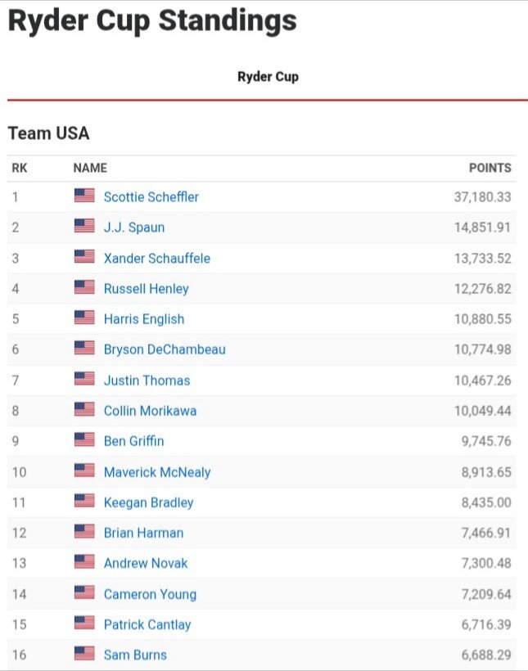Open the Russell Henley profile link

click(146, 288)
